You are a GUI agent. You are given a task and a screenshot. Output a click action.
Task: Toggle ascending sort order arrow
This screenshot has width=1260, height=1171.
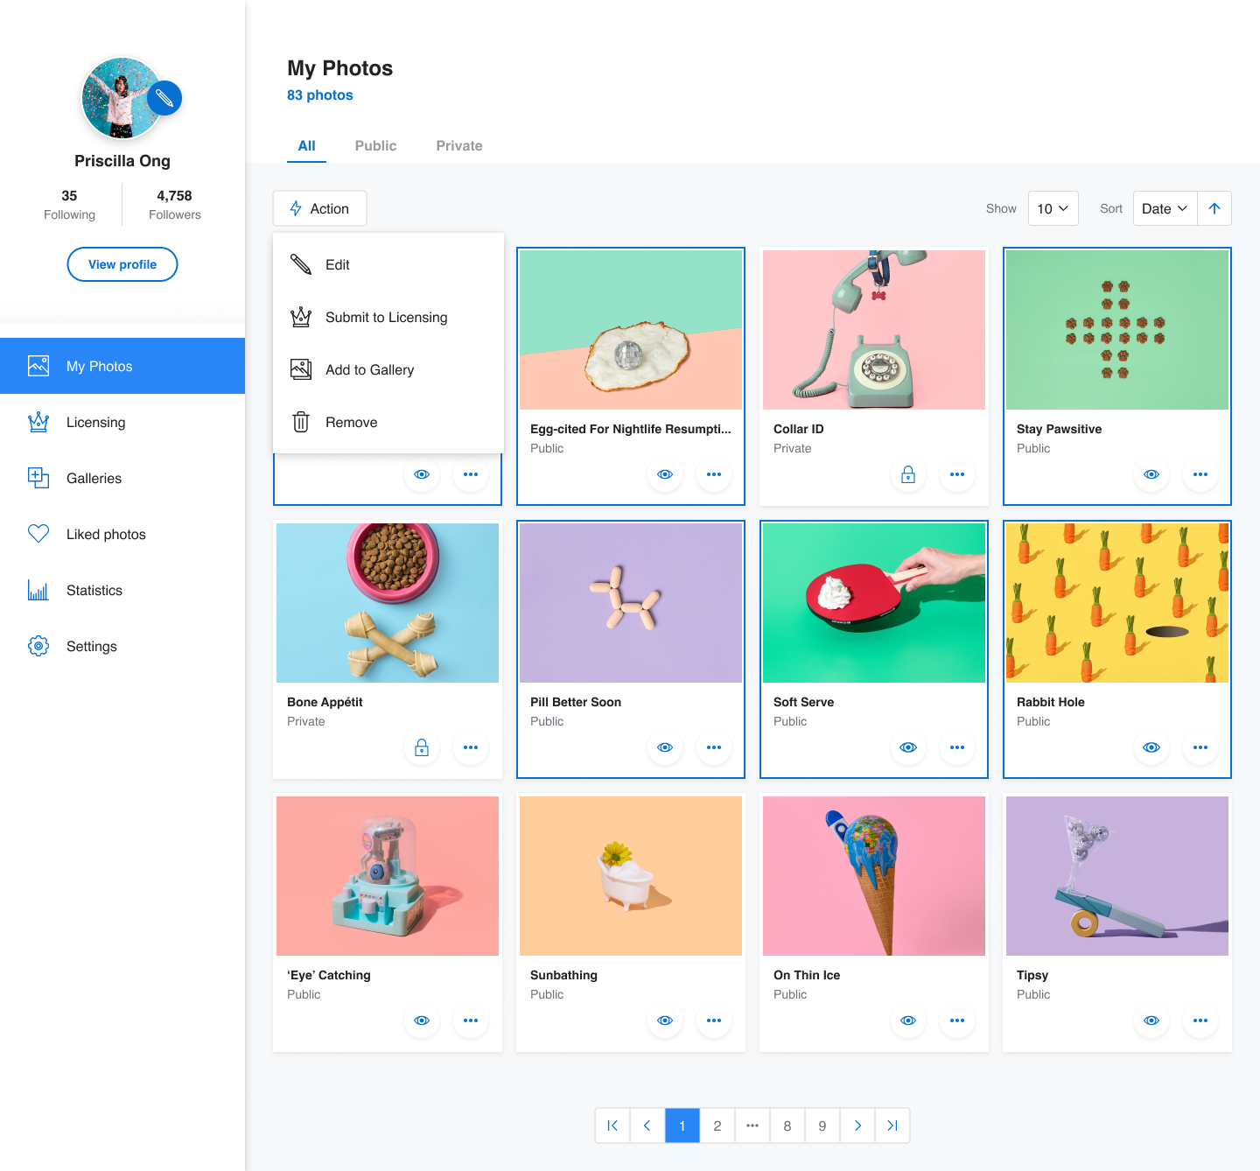point(1214,208)
